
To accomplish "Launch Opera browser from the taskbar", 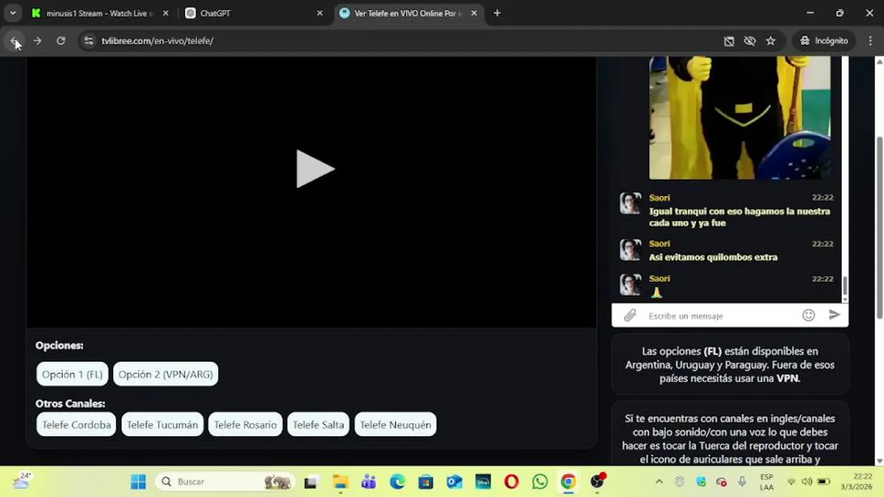I will tap(512, 482).
